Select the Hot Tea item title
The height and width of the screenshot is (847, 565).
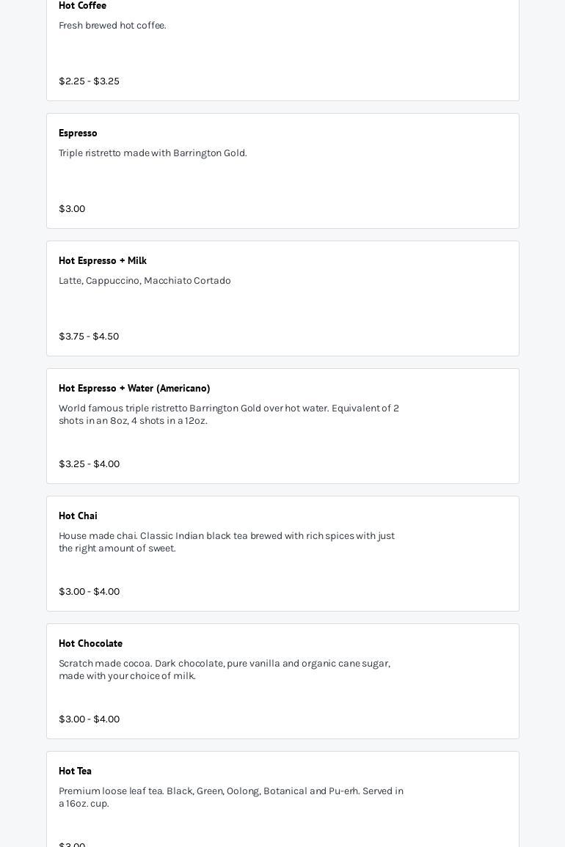click(75, 771)
